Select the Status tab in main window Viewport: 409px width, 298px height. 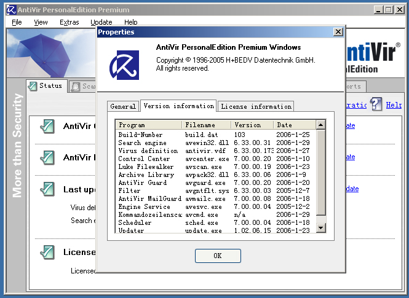47,85
